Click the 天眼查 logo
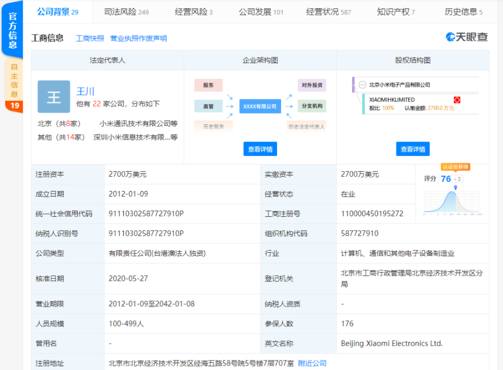The height and width of the screenshot is (370, 503). click(466, 37)
